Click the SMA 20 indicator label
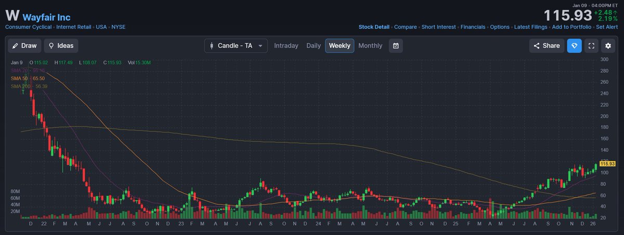Image resolution: width=624 pixels, height=235 pixels. (x=28, y=70)
